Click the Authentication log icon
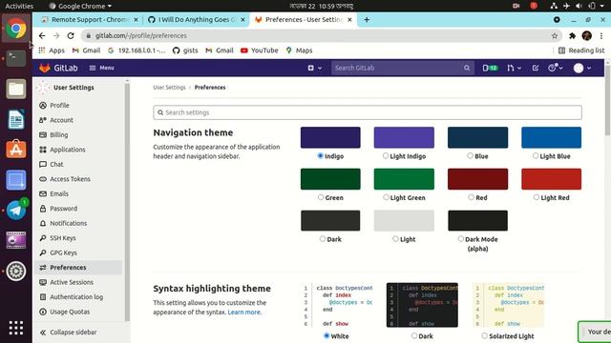The image size is (611, 343). click(43, 297)
